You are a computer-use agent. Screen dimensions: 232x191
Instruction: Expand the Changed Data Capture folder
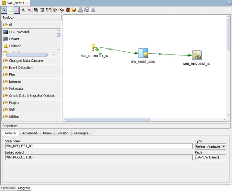click(x=31, y=61)
